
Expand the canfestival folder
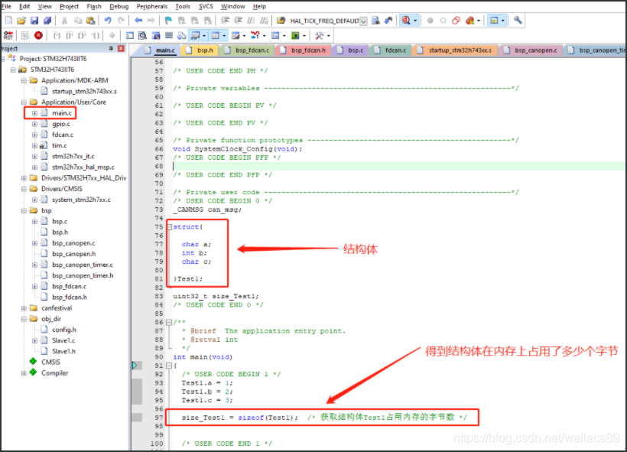(24, 308)
